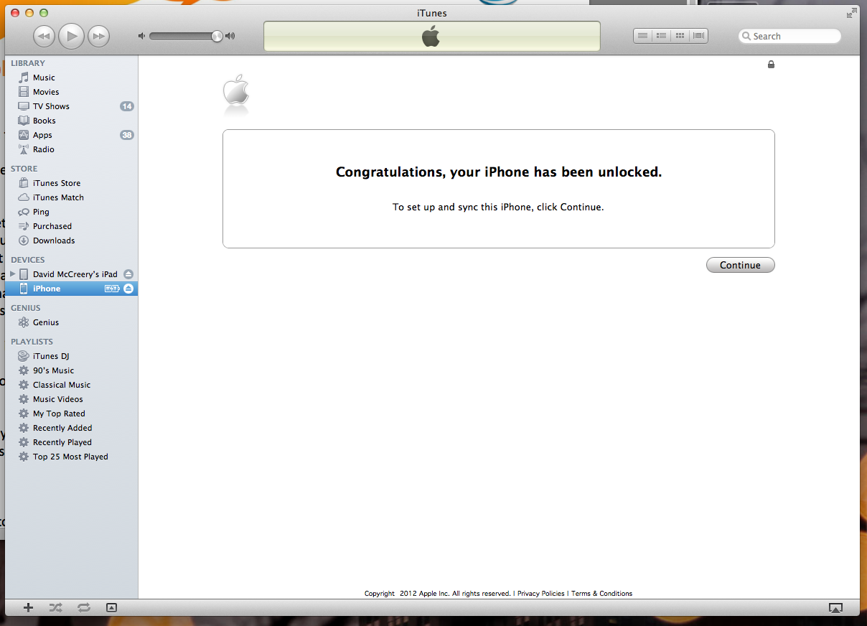Toggle repeat playback

point(84,607)
